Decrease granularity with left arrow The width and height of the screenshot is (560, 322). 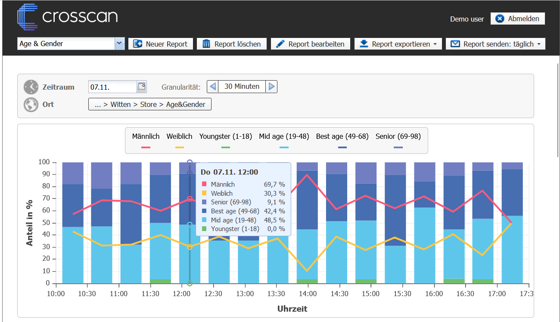[x=212, y=87]
